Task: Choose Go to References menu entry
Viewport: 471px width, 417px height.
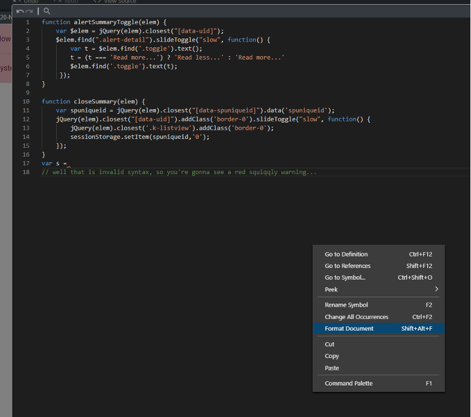Action: (347, 266)
